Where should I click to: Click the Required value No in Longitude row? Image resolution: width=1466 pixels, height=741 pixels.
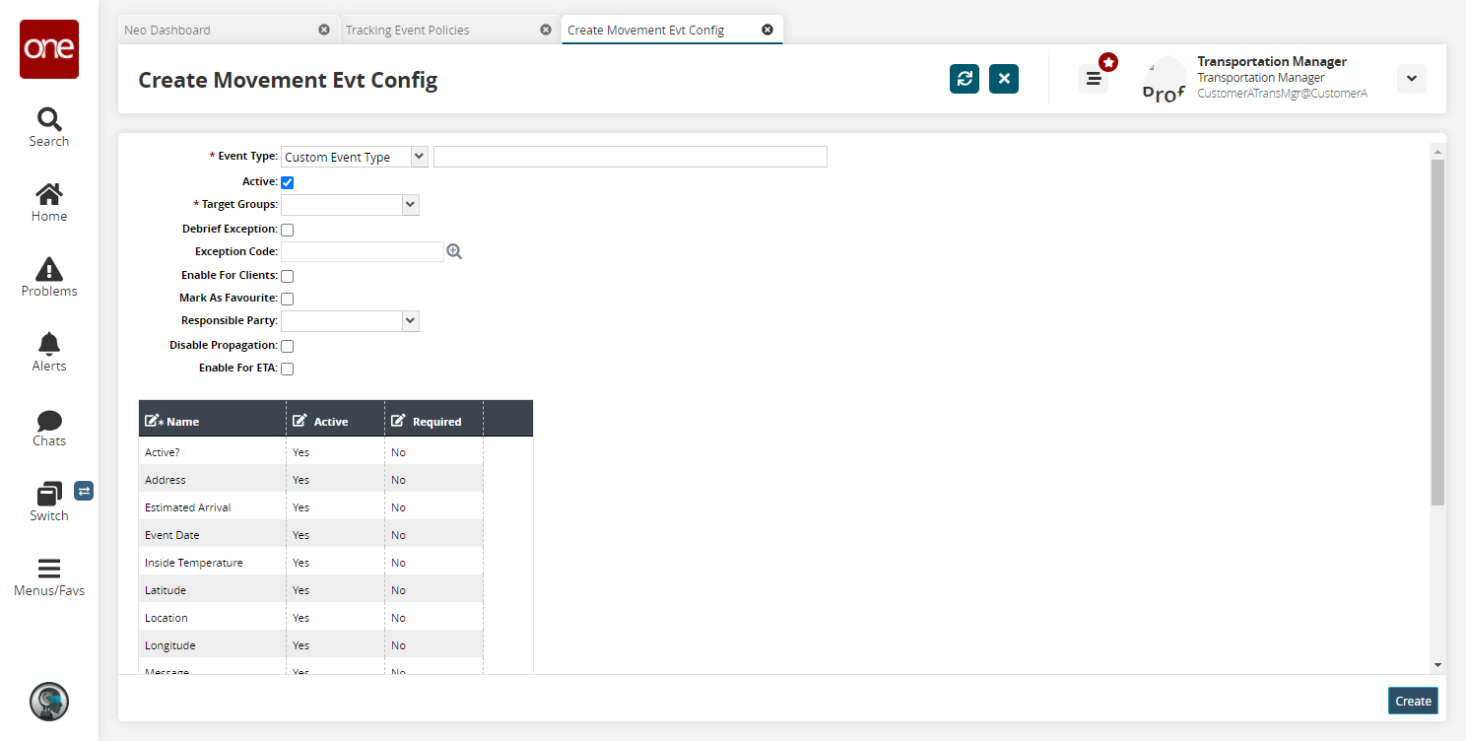(x=398, y=645)
